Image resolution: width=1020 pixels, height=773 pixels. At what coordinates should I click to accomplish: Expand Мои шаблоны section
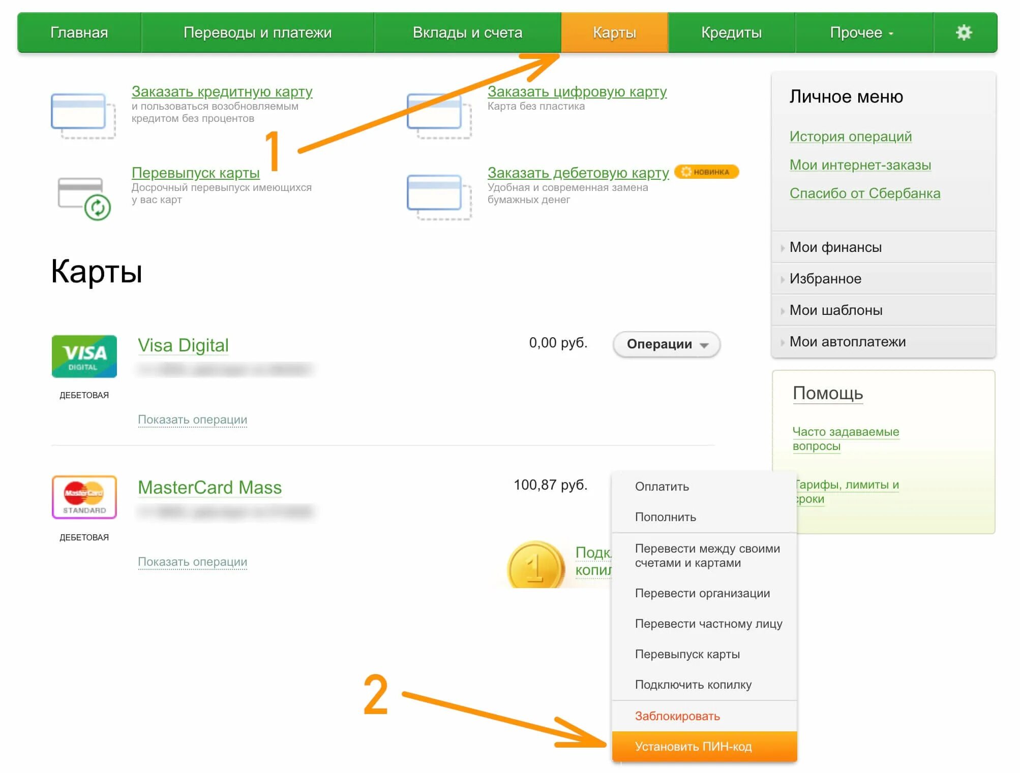(835, 310)
